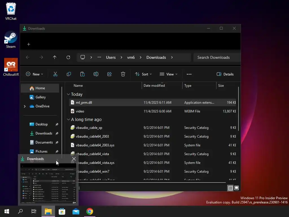Image resolution: width=289 pixels, height=217 pixels.
Task: Open Google Chrome from taskbar
Action: (90, 211)
